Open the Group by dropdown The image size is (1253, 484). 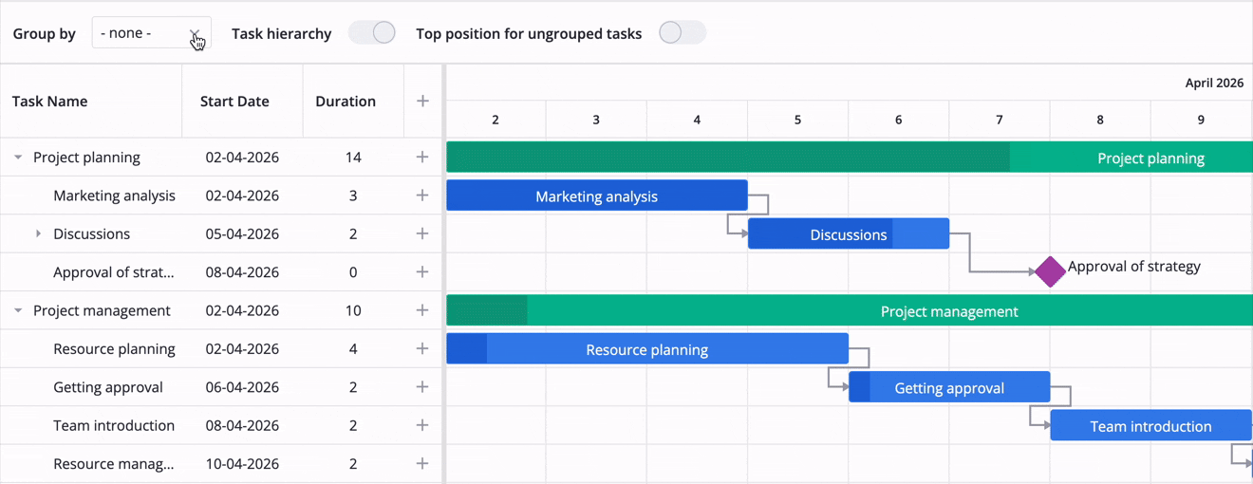click(x=151, y=33)
